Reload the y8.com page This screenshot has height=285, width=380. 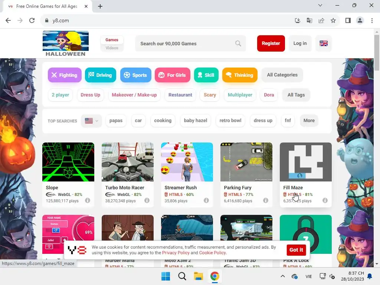click(x=32, y=21)
